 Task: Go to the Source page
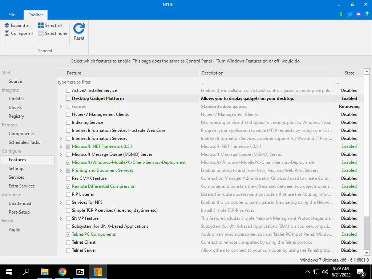pos(15,81)
